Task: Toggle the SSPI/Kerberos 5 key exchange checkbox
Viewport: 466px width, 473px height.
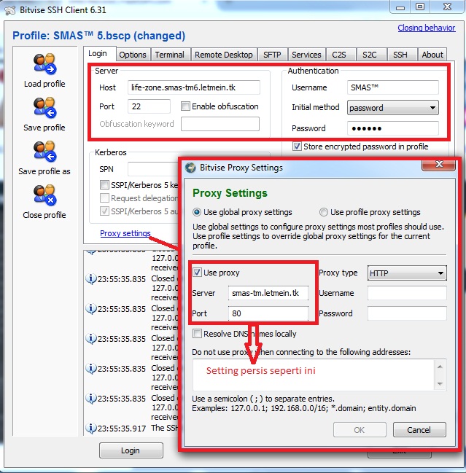Action: tap(104, 184)
